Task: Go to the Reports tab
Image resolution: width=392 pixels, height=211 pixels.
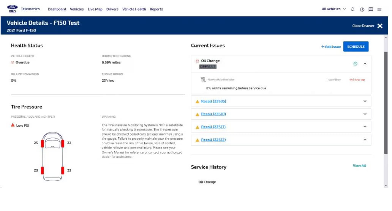Action: [x=156, y=9]
